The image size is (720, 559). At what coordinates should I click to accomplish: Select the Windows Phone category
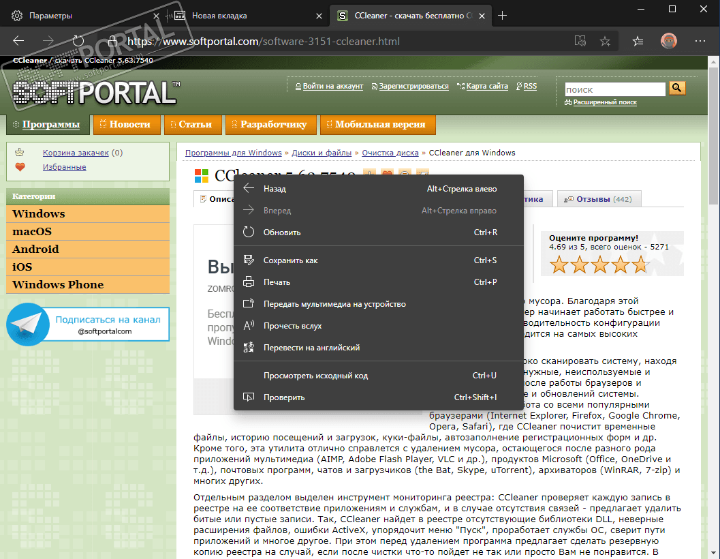coord(88,284)
